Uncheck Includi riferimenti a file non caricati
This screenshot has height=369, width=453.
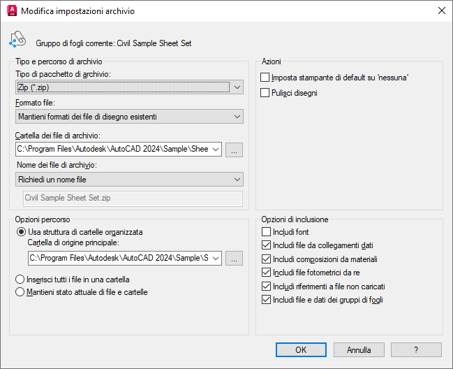(x=265, y=287)
